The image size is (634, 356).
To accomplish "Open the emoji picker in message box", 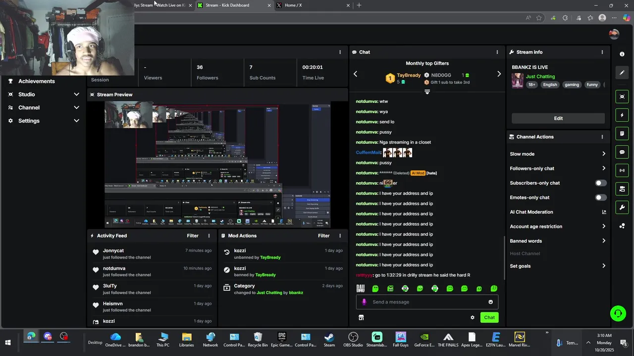I will point(491,302).
